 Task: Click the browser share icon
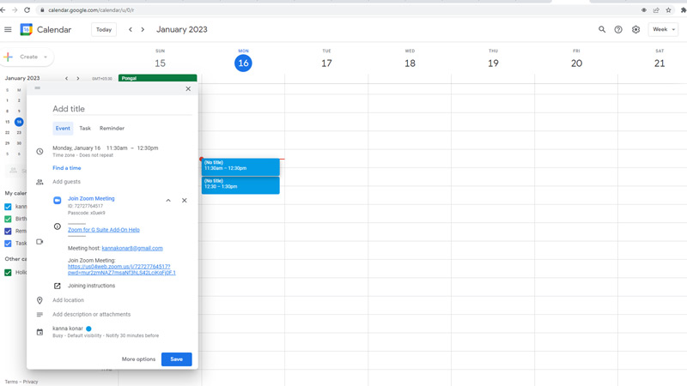click(x=656, y=9)
